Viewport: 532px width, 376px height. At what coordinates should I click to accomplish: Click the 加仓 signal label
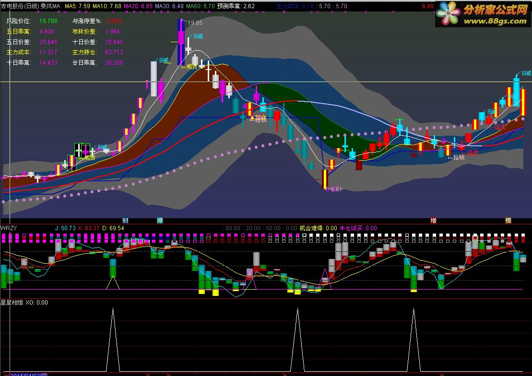pos(260,117)
